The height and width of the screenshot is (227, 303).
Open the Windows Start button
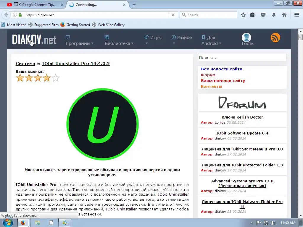coord(8,223)
